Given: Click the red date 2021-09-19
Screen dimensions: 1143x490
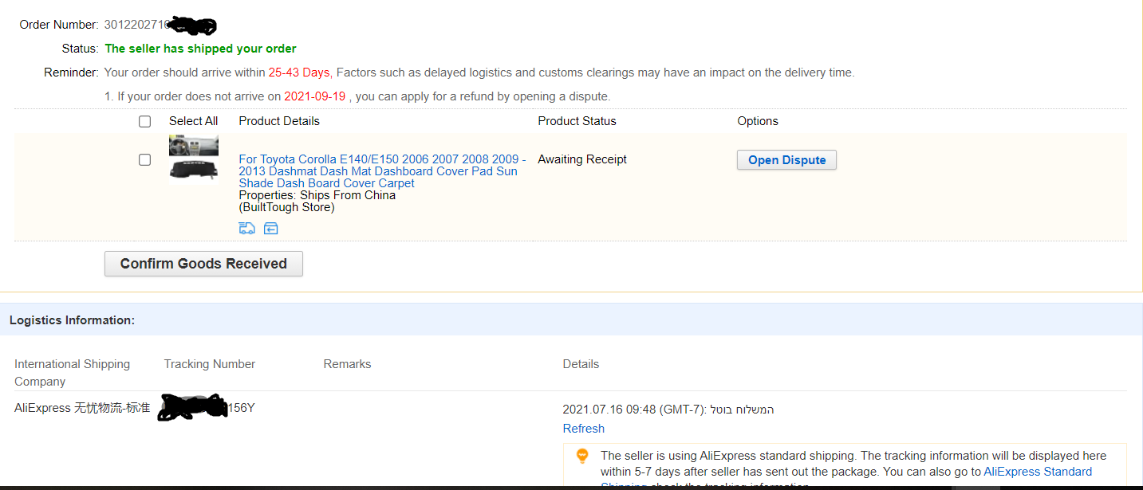Looking at the screenshot, I should click(314, 96).
